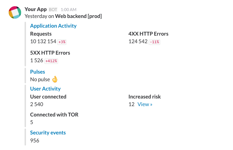
Task: Open the Application Activity title link
Action: [x=53, y=26]
